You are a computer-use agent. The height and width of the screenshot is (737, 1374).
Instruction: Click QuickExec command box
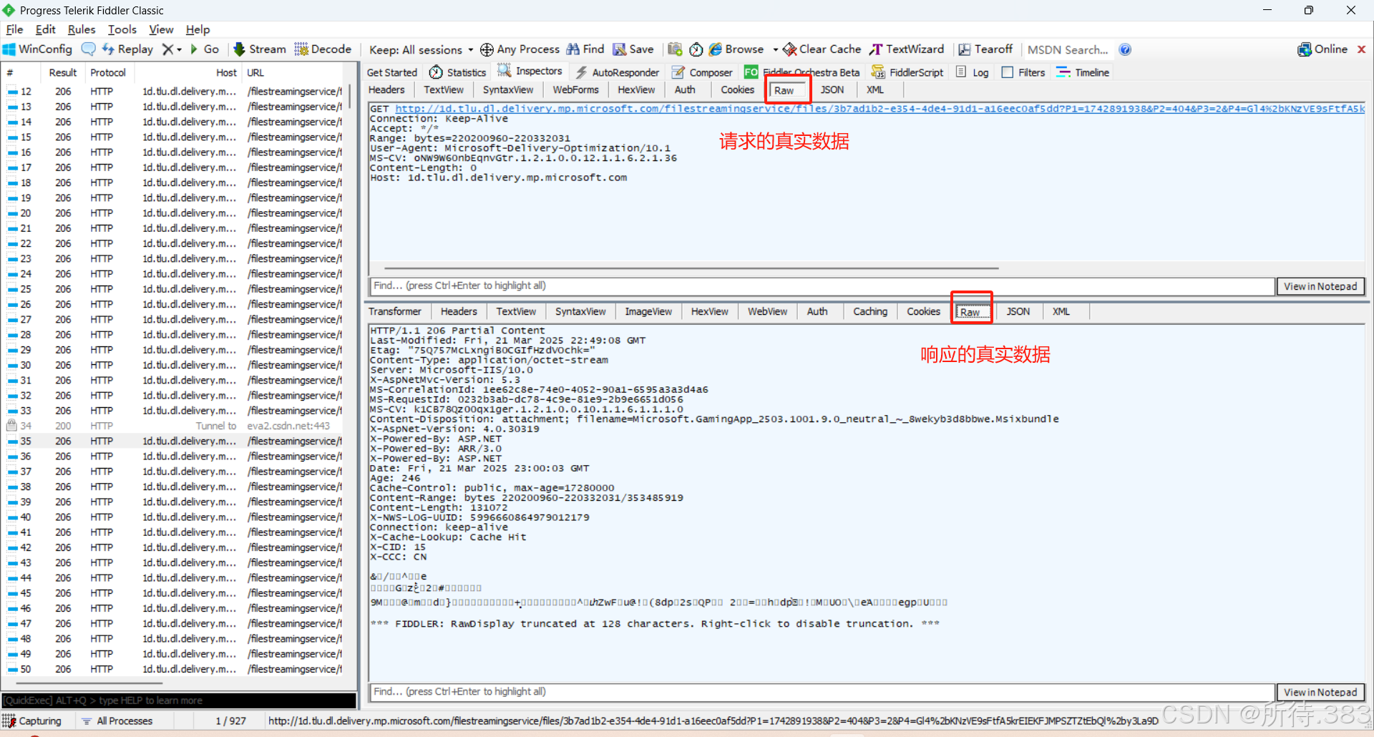pos(179,701)
